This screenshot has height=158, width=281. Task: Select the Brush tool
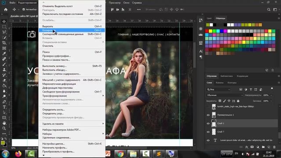pos(4,65)
